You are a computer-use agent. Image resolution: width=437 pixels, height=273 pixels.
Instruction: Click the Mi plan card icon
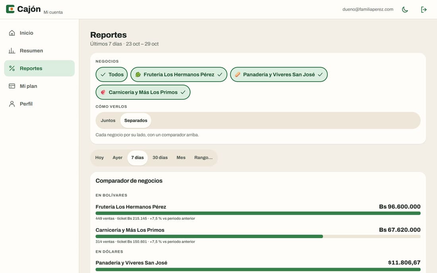click(12, 86)
